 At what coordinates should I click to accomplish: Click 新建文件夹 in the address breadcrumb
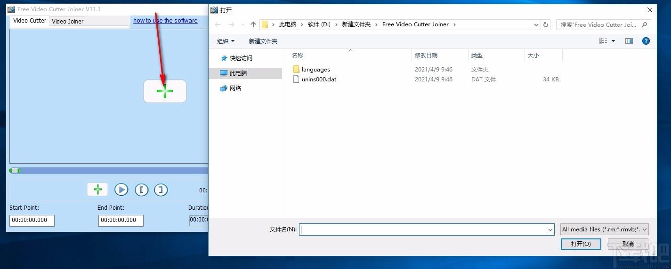356,24
